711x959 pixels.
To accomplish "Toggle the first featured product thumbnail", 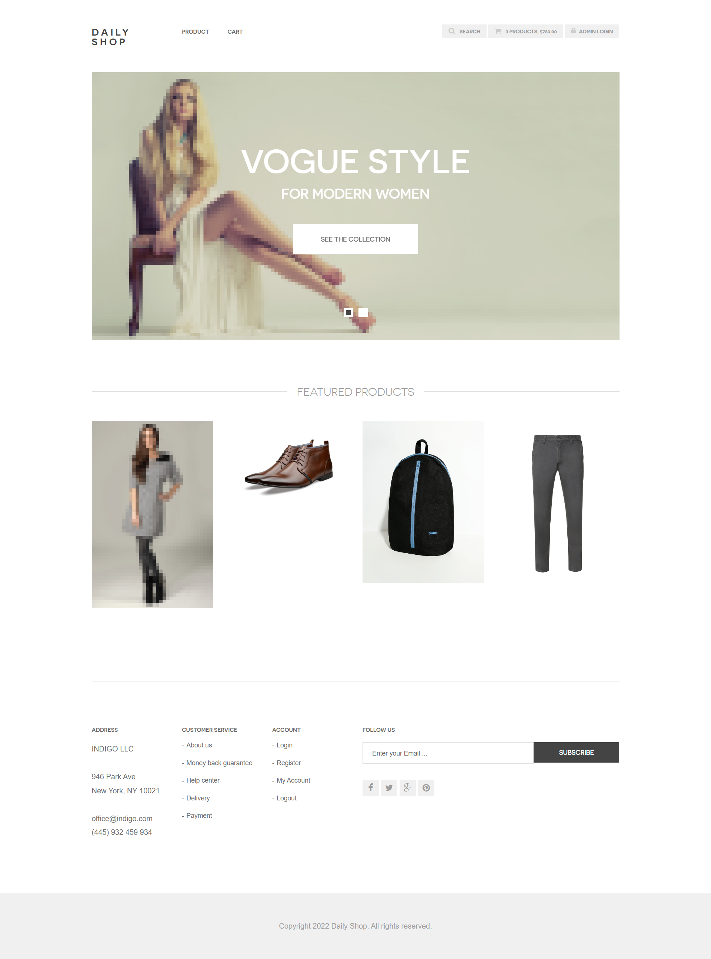I will tap(152, 514).
